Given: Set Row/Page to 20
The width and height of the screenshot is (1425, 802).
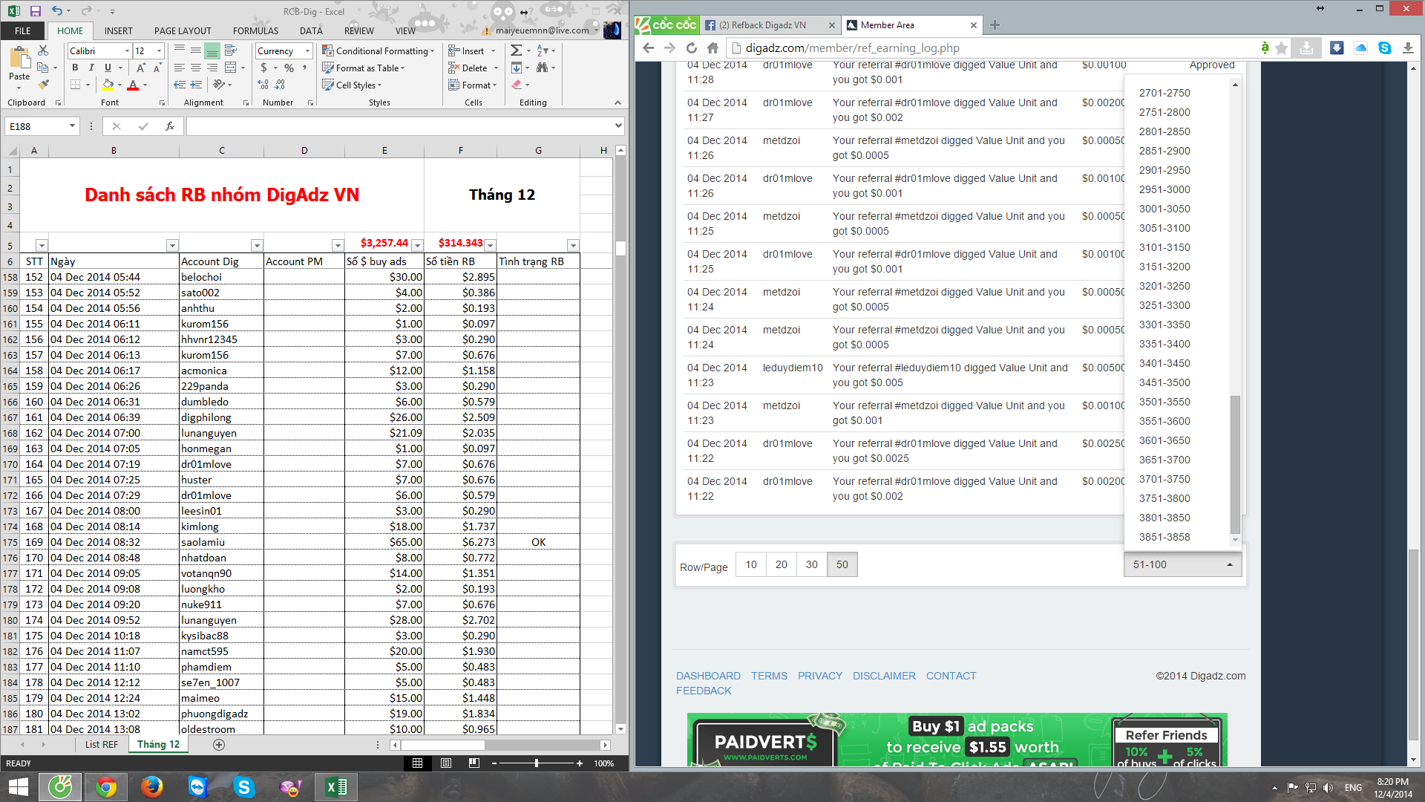Looking at the screenshot, I should [782, 564].
